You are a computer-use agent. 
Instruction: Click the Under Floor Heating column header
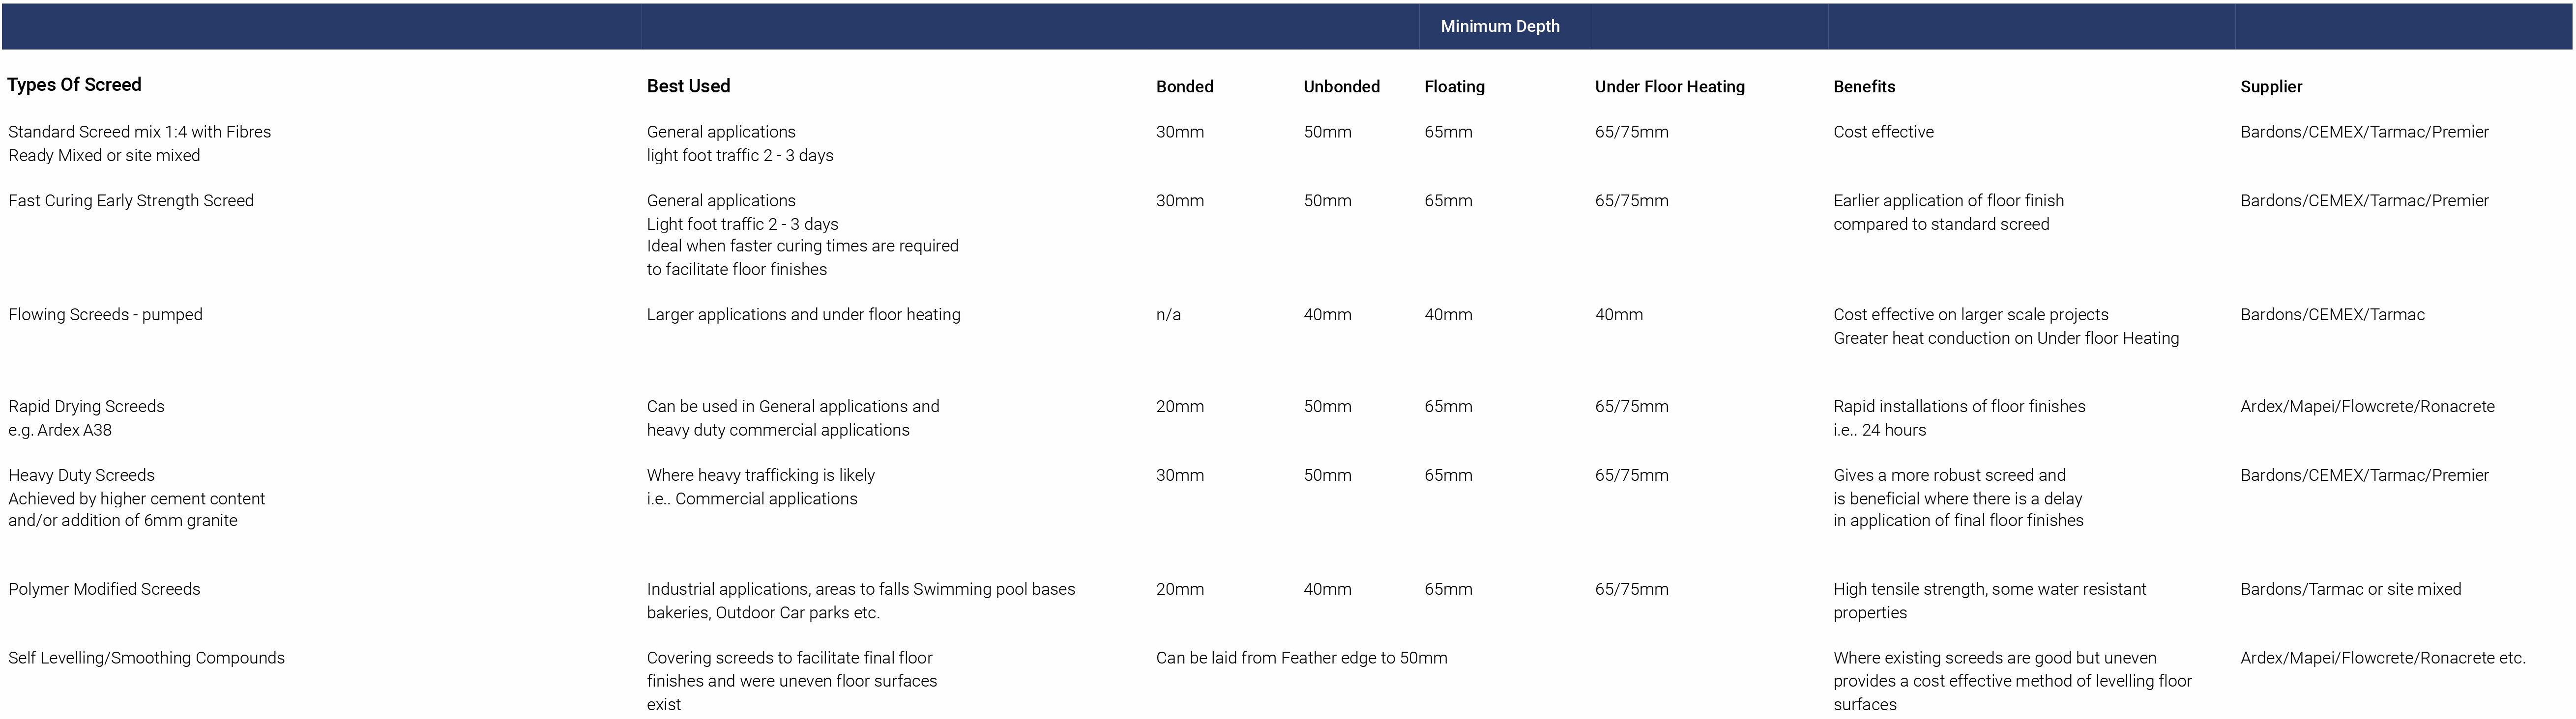1669,87
